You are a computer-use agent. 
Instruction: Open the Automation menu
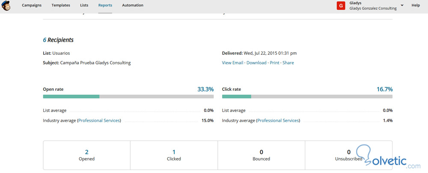click(x=133, y=5)
